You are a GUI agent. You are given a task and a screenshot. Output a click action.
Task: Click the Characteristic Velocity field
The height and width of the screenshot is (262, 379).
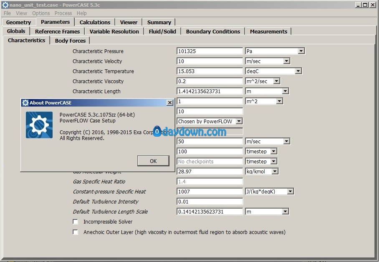point(210,61)
